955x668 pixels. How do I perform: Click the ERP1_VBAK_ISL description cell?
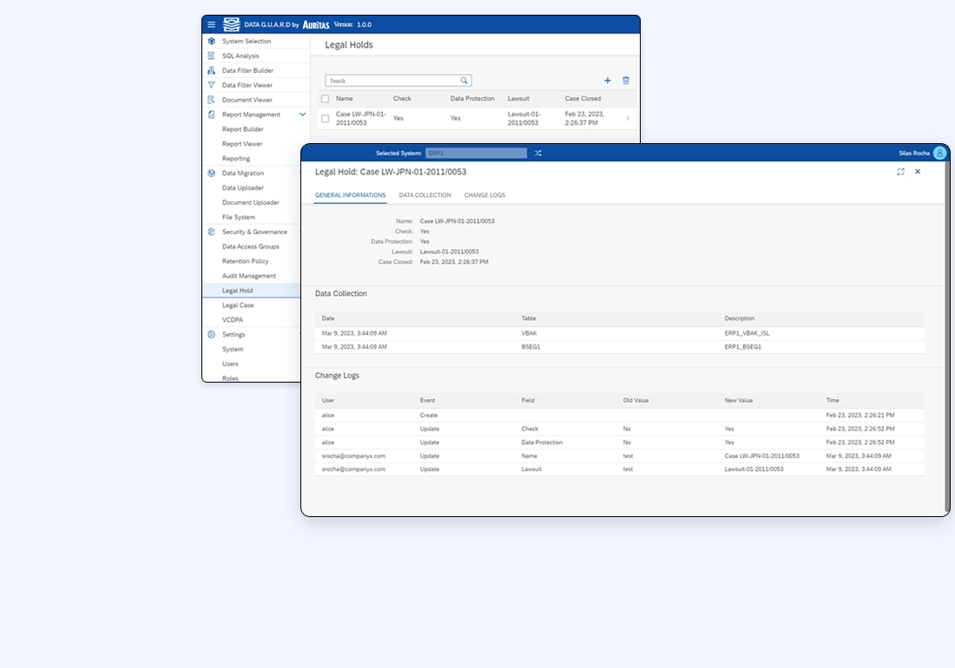pos(747,333)
